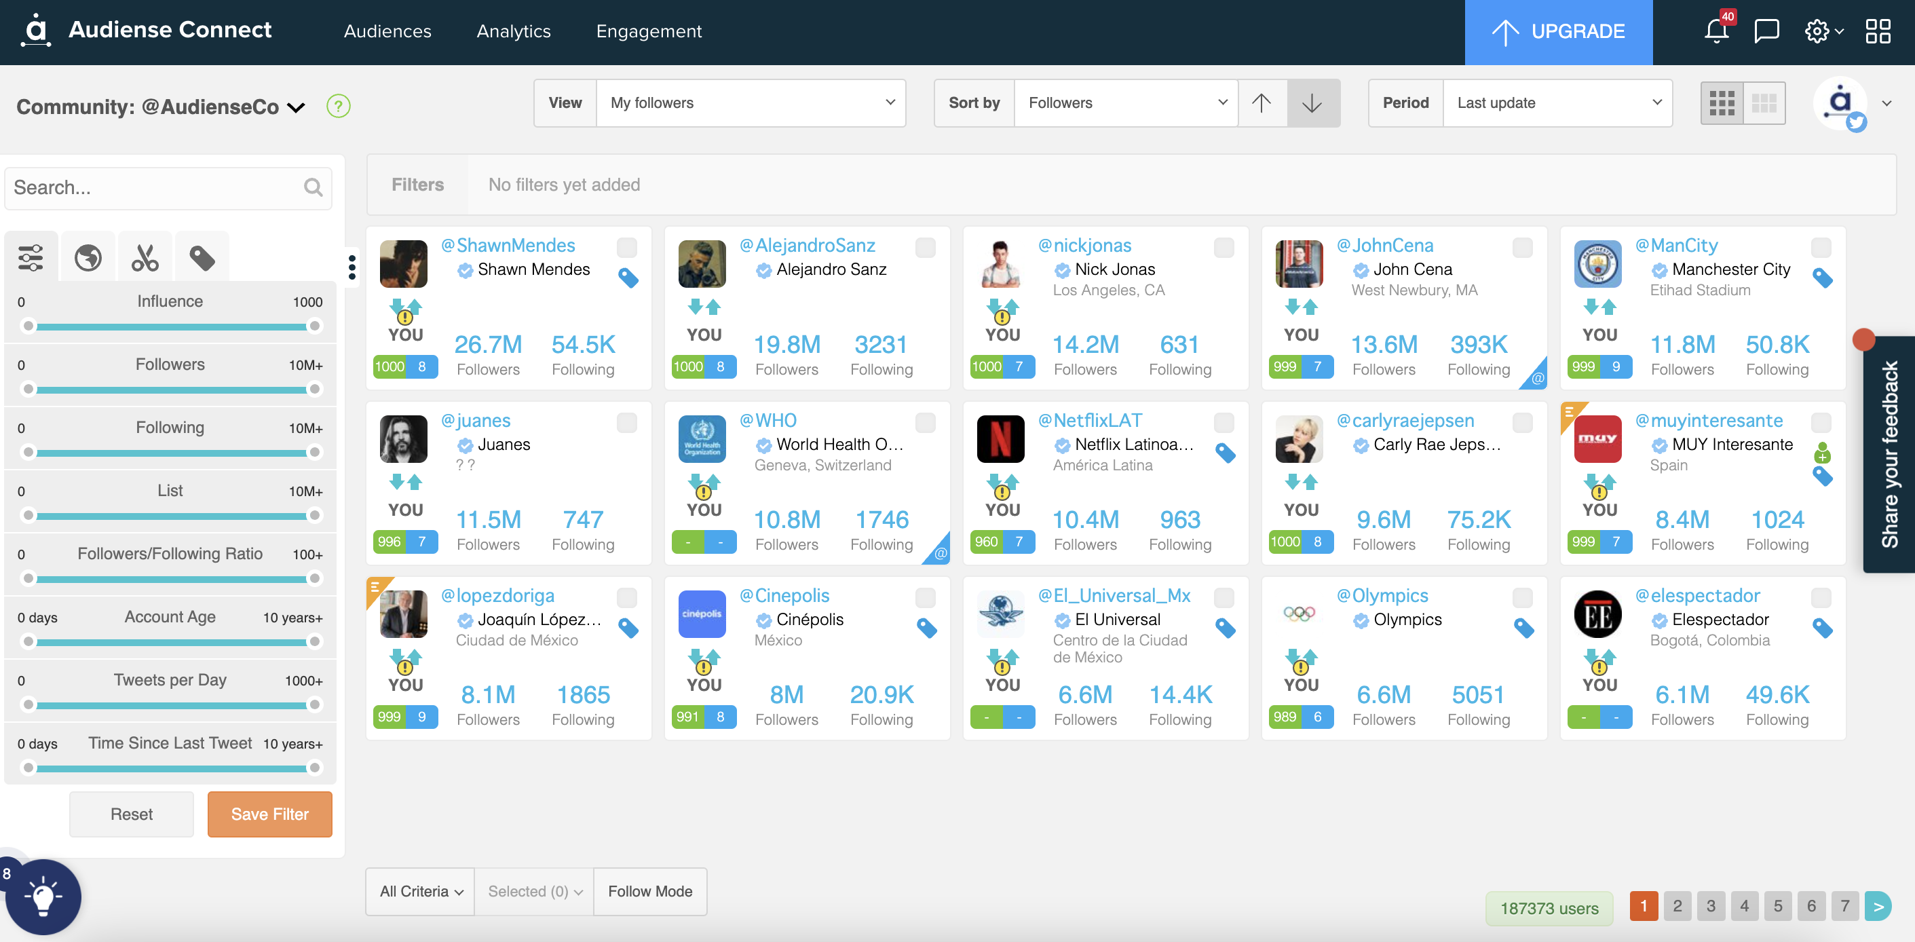Viewport: 1915px width, 942px height.
Task: Select the nickjonas card checkbox
Action: click(x=1224, y=248)
